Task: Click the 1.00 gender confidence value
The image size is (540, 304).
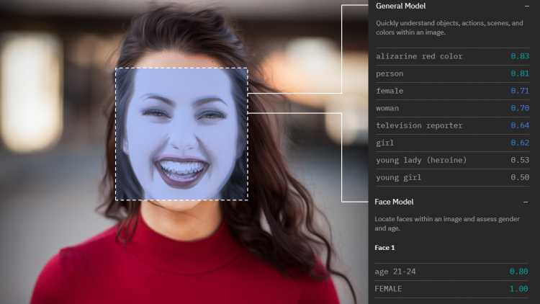Action: click(520, 289)
